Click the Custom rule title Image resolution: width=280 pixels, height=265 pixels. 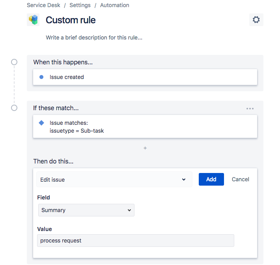(x=71, y=20)
